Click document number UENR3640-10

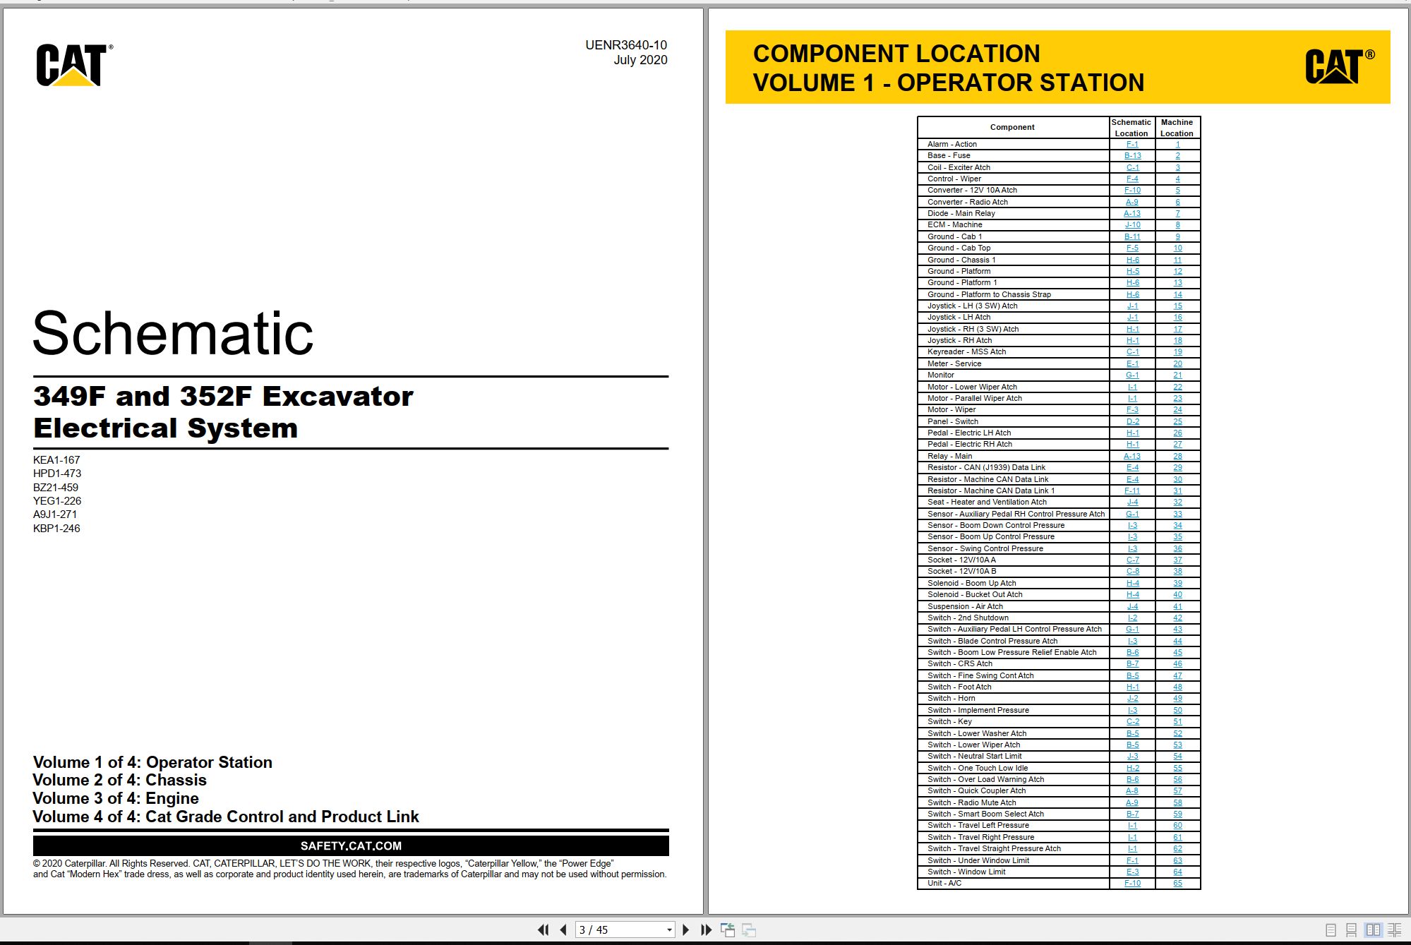coord(626,44)
